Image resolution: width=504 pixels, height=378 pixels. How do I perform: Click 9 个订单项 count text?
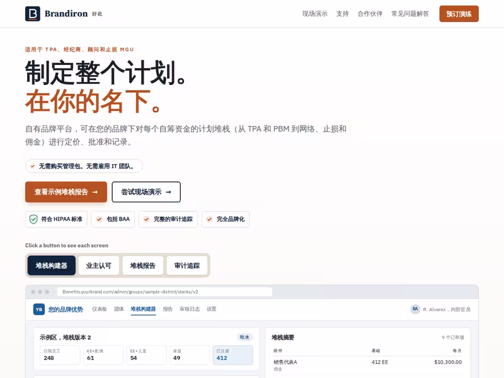[452, 338]
